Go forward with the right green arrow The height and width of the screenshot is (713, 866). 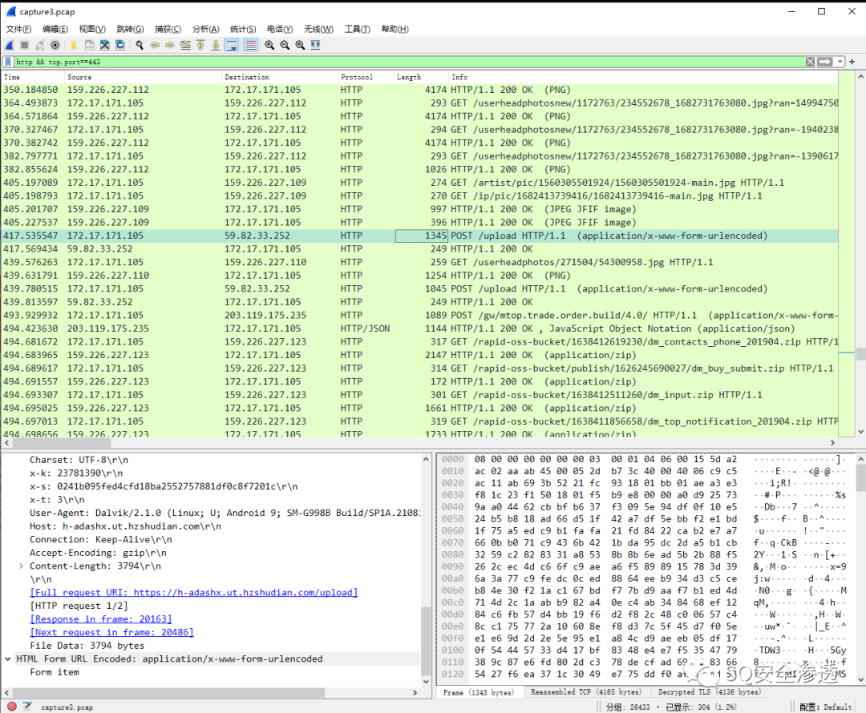169,45
